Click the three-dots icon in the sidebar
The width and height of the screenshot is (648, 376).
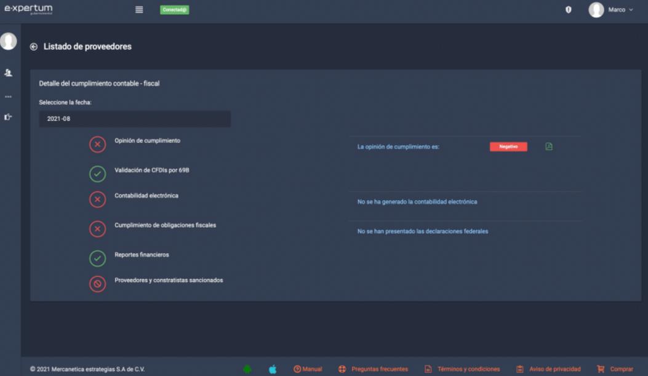point(8,97)
